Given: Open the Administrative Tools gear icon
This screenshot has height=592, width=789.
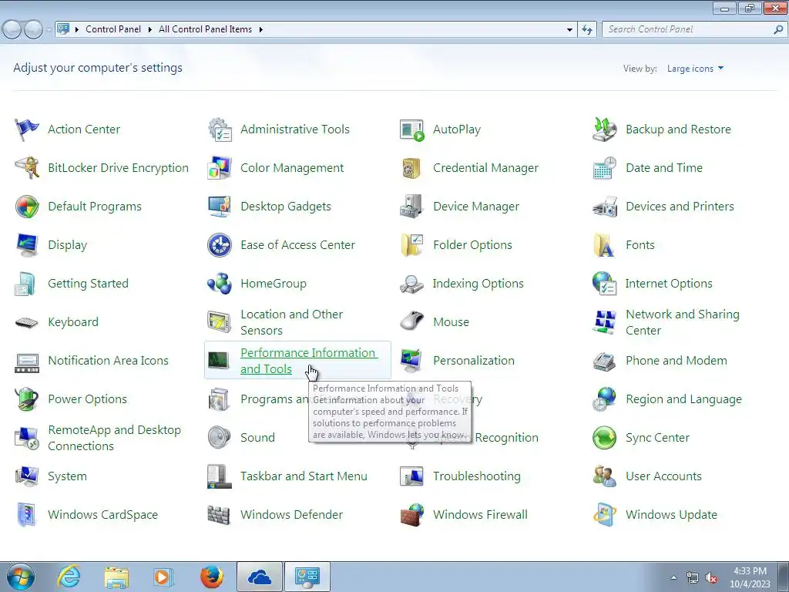Looking at the screenshot, I should tap(220, 129).
